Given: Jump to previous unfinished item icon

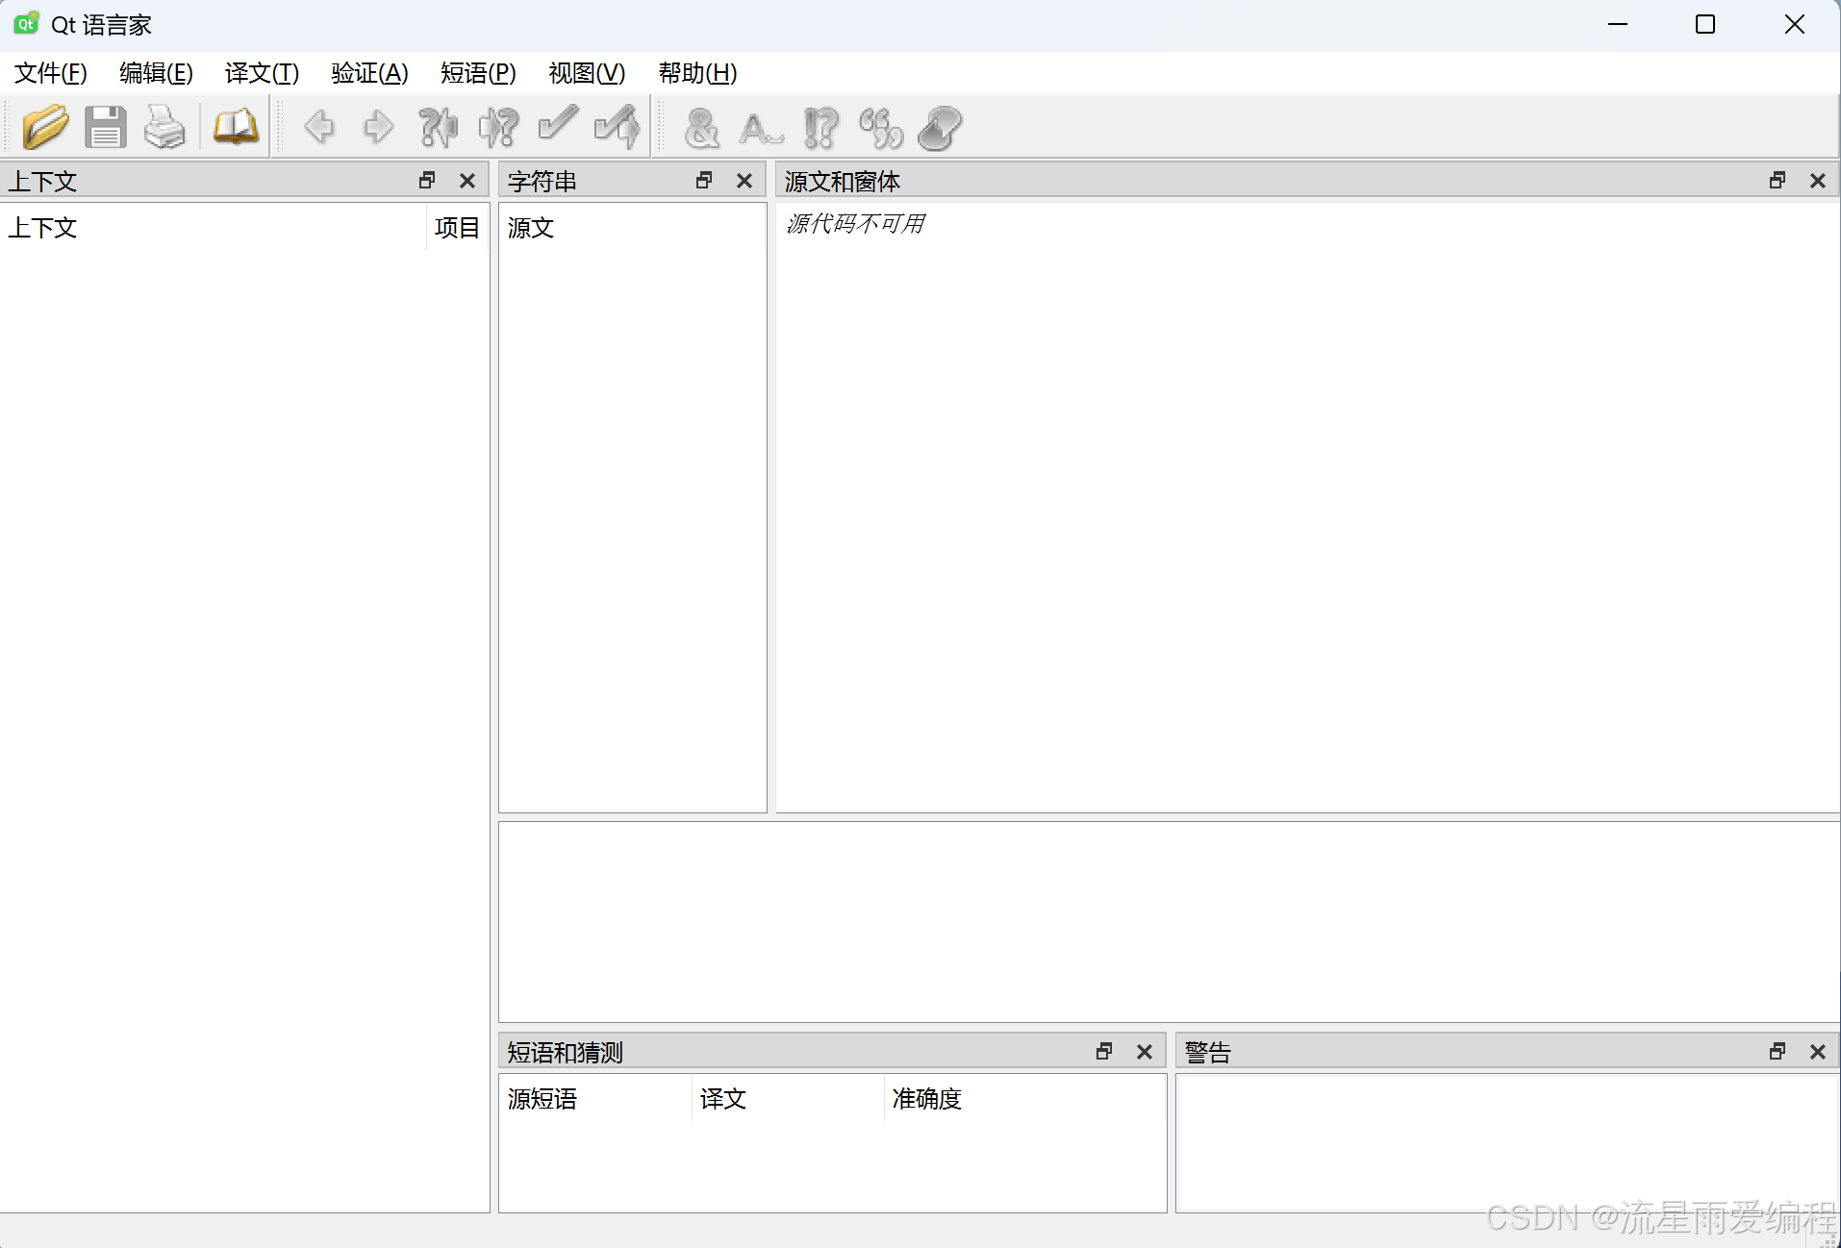Looking at the screenshot, I should pyautogui.click(x=439, y=127).
